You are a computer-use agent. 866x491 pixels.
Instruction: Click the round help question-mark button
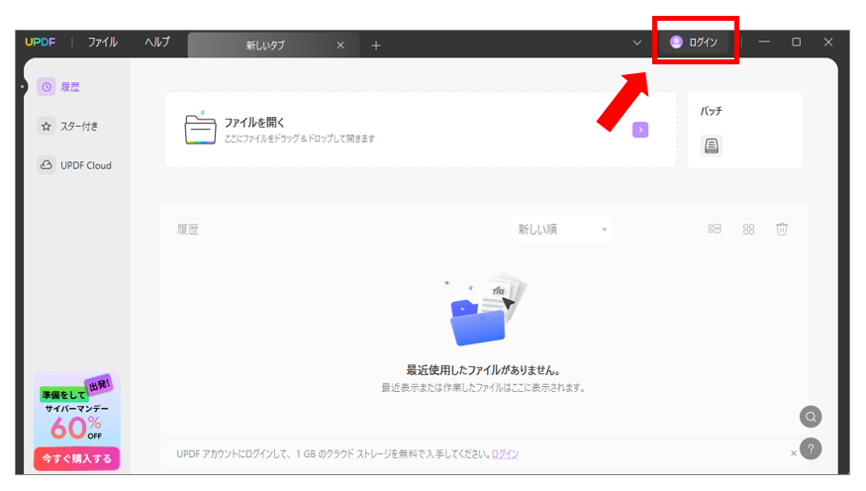[811, 448]
